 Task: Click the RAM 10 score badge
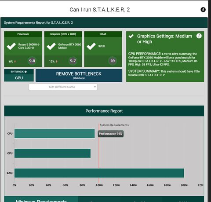click(x=113, y=61)
